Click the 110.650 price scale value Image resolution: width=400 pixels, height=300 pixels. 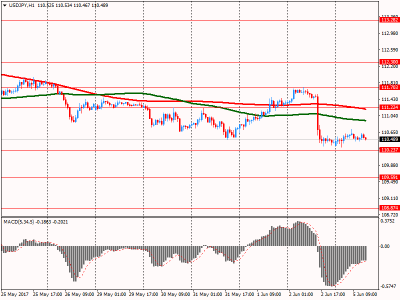point(389,132)
